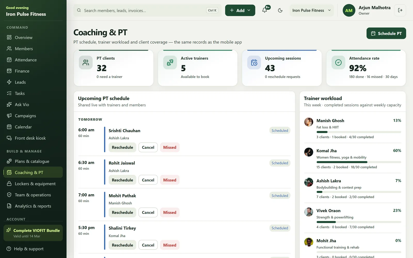The image size is (413, 258).
Task: Click the Lockers & equipment lock icon
Action: [9, 184]
